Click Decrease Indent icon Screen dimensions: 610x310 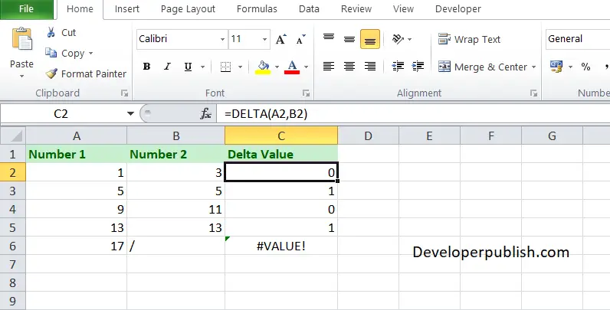(398, 67)
